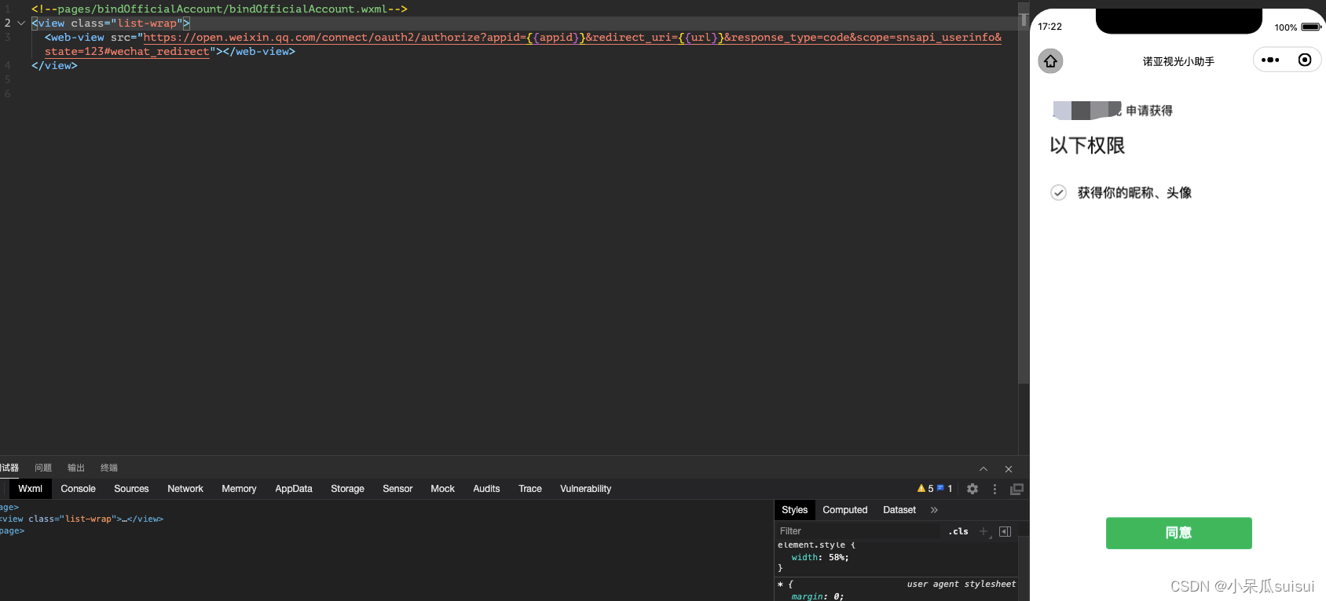Open the Sensor tab

[x=397, y=489]
